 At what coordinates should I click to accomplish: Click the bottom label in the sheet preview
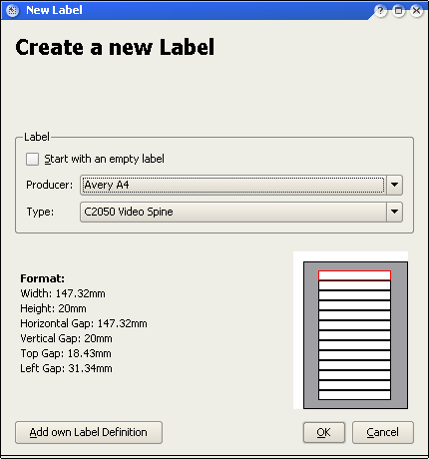point(354,395)
